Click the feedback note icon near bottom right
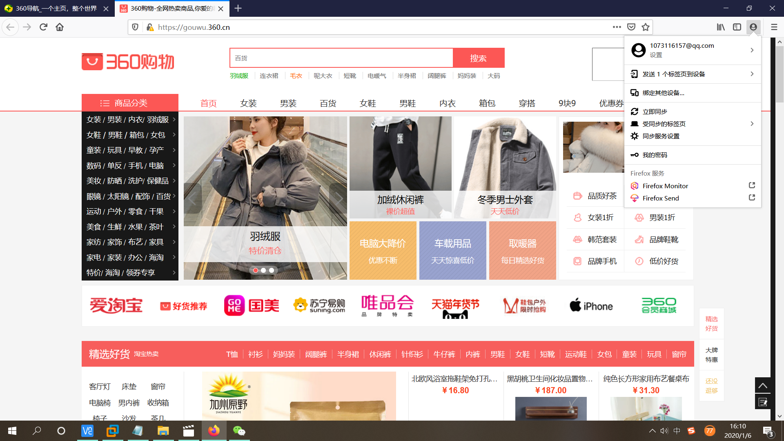This screenshot has height=441, width=784. pyautogui.click(x=763, y=401)
